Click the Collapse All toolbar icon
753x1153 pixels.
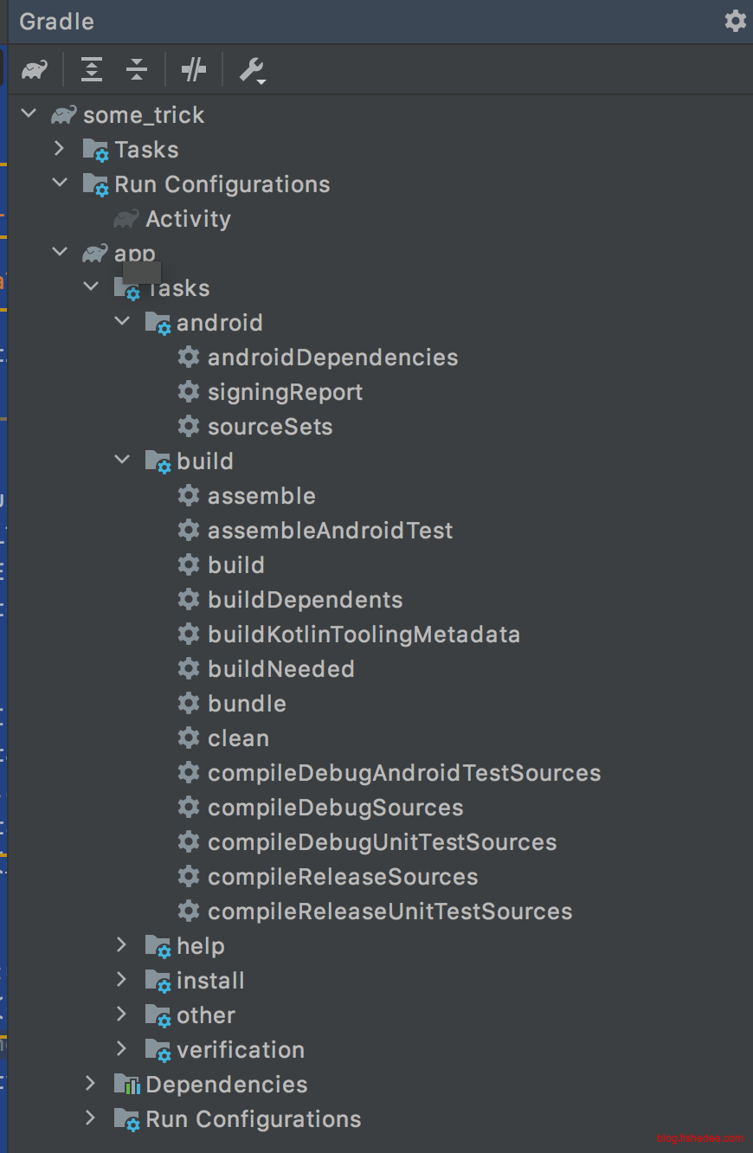(x=137, y=70)
